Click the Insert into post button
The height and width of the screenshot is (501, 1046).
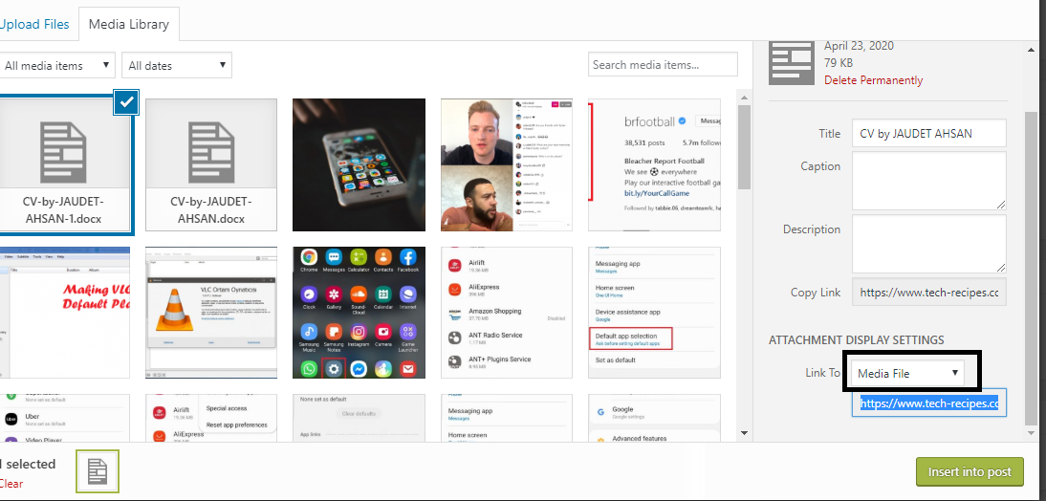tap(970, 471)
